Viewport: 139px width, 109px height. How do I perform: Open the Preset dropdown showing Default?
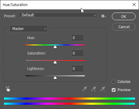tap(58, 15)
